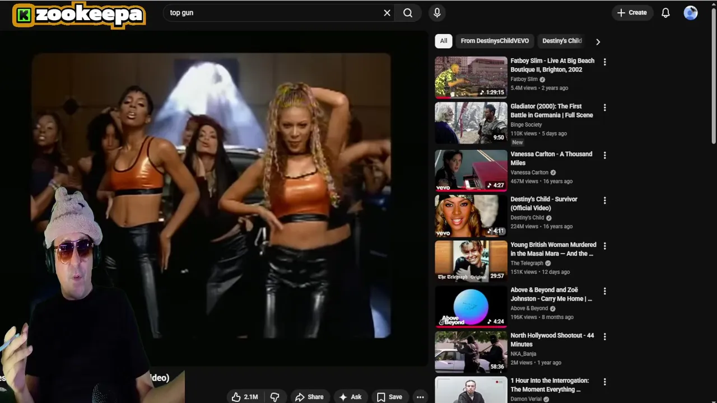717x403 pixels.
Task: Open options menu for Gladiator video
Action: [x=604, y=107]
